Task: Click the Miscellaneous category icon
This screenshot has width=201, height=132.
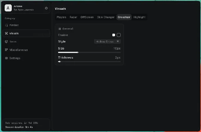Action: (7, 50)
